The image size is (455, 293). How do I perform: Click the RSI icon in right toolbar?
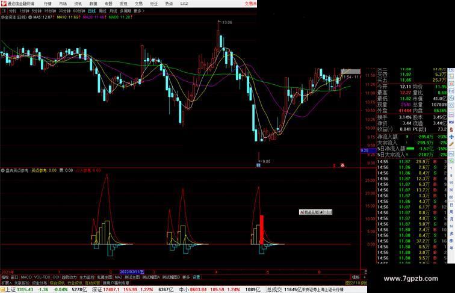click(x=451, y=122)
